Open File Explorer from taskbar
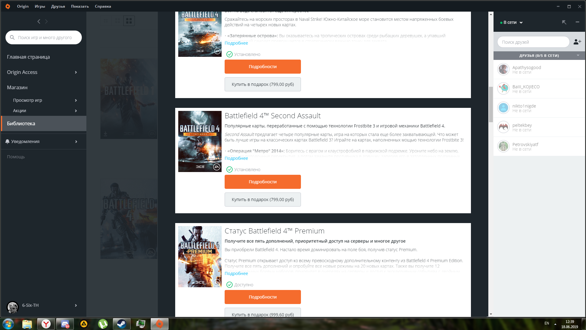The height and width of the screenshot is (330, 586). (x=27, y=324)
